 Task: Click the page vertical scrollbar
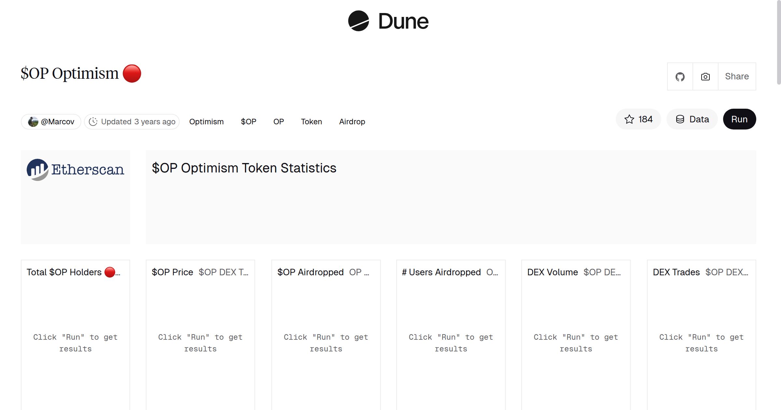pyautogui.click(x=778, y=42)
